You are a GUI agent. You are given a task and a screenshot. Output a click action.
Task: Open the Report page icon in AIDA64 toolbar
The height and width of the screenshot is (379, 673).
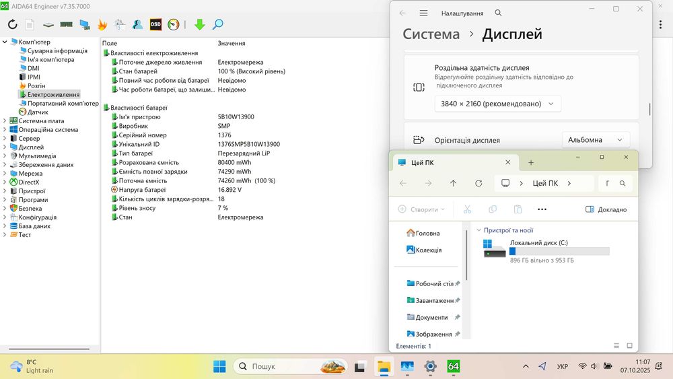(x=30, y=24)
